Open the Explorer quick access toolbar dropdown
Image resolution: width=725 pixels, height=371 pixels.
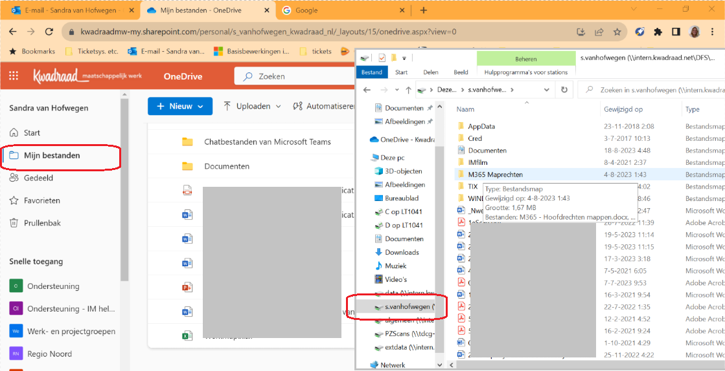click(404, 58)
